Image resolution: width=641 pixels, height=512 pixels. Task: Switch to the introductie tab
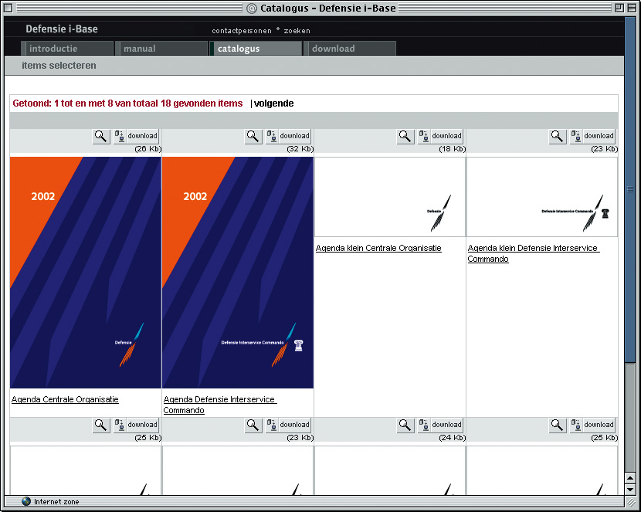(67, 49)
